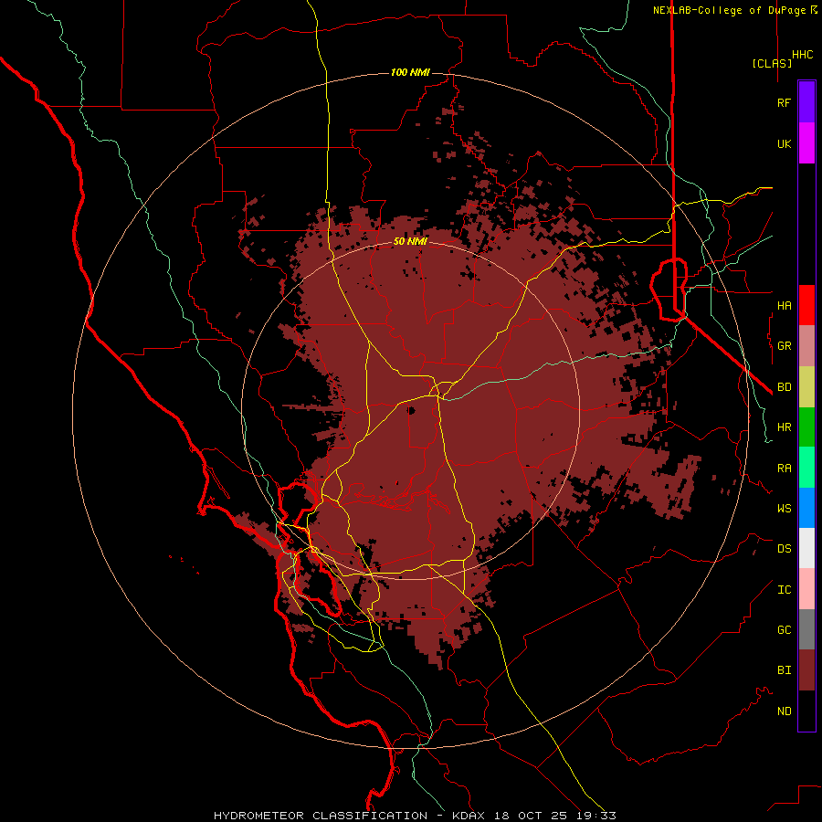
Task: Click the RF legend label
Action: click(x=784, y=102)
